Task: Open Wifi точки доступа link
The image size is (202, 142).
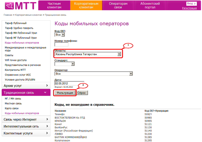Action: [16, 60]
